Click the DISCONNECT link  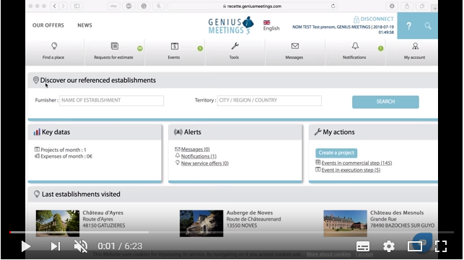click(x=374, y=19)
